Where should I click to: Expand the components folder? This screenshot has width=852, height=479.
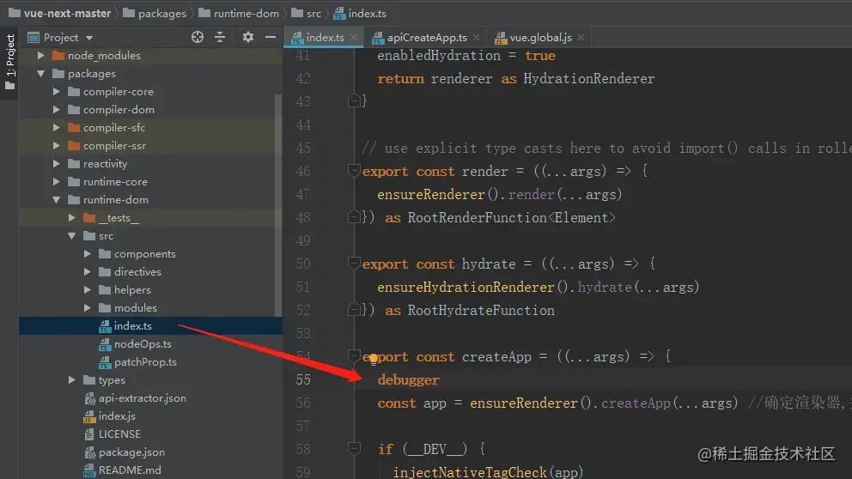87,253
